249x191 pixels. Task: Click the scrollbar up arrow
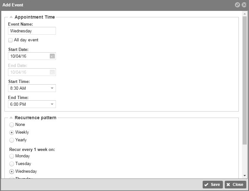click(x=245, y=14)
